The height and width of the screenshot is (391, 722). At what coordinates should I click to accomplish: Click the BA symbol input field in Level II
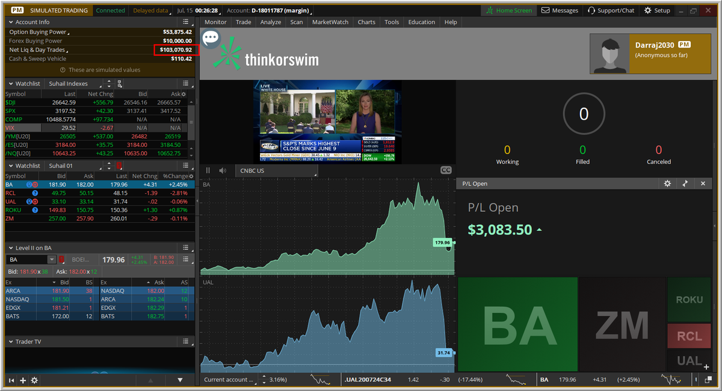[26, 260]
